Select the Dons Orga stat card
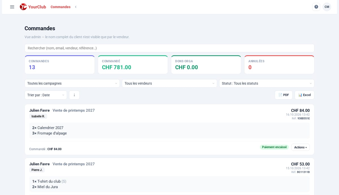The image size is (339, 195). pyautogui.click(x=206, y=65)
